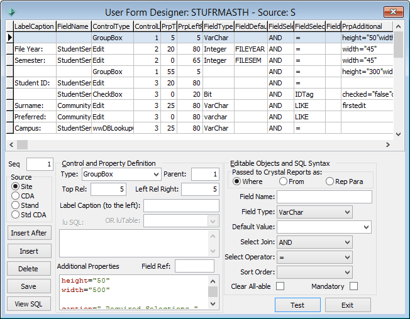The height and width of the screenshot is (319, 410).
Task: Click Additional Properties scrollbar down arrow
Action: coord(213,304)
